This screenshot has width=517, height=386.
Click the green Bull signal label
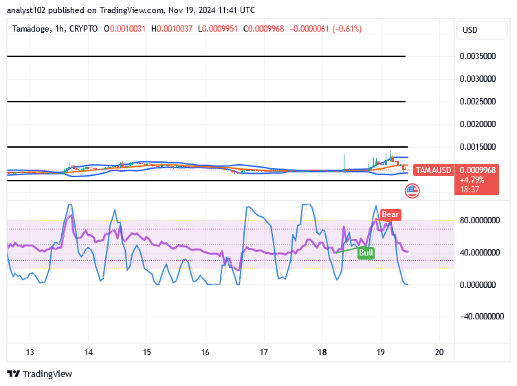[366, 253]
